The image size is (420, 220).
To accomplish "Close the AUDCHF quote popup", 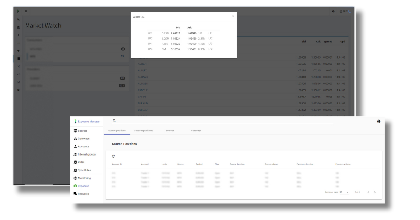I will coord(233,16).
